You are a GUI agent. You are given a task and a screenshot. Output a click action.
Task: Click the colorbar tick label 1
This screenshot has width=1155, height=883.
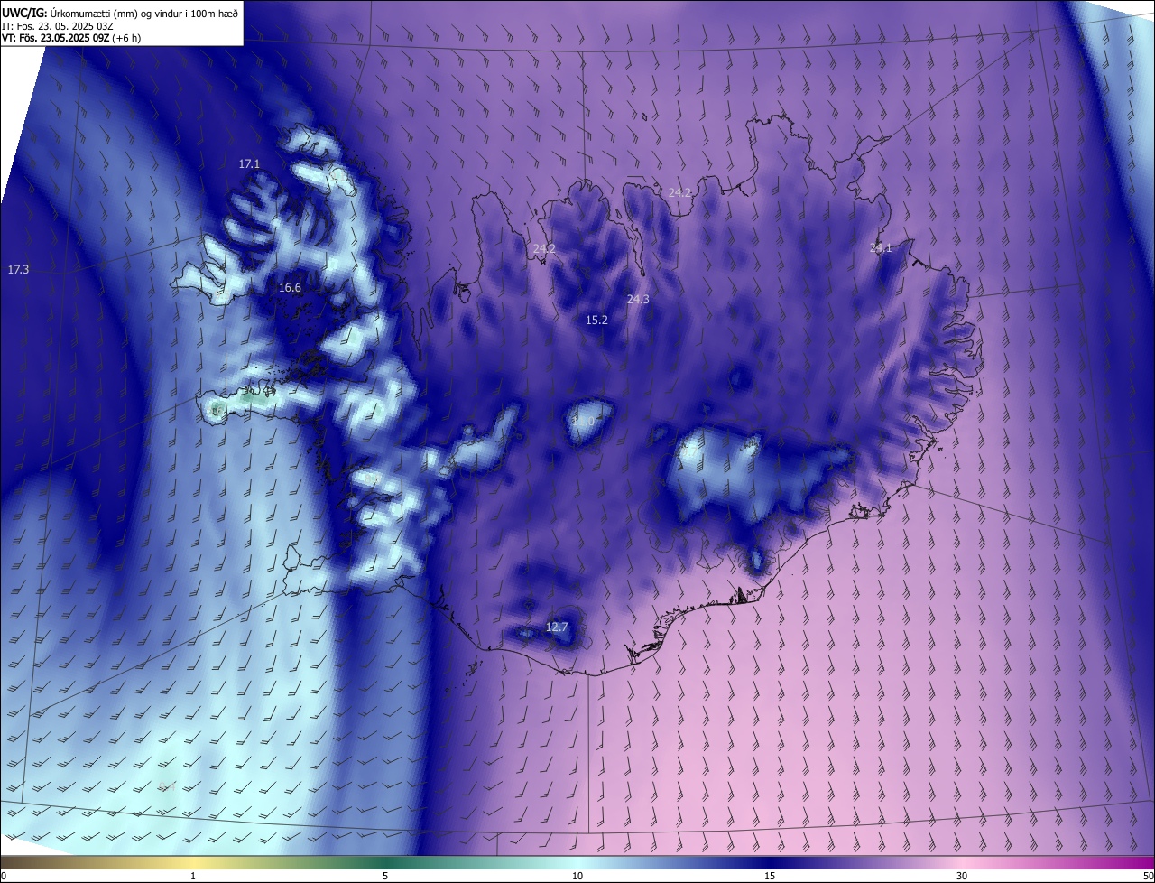tap(193, 876)
